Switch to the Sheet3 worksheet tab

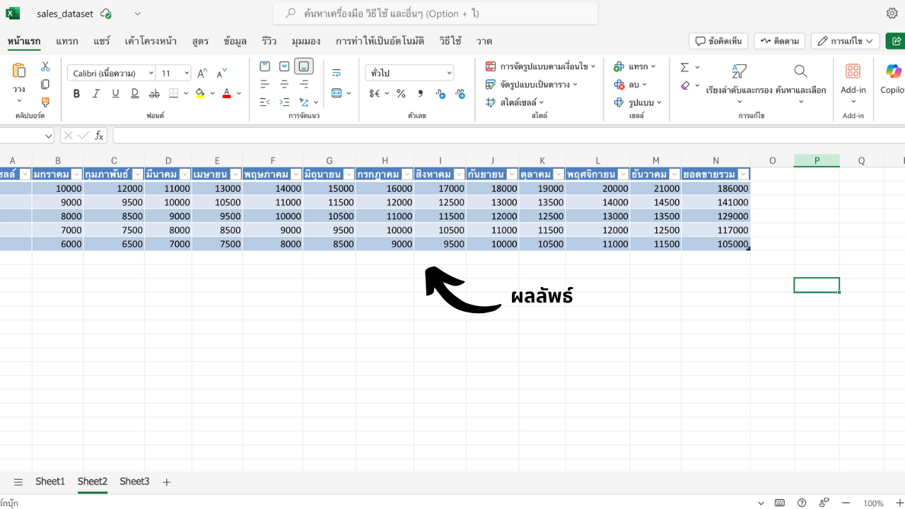[x=134, y=481]
